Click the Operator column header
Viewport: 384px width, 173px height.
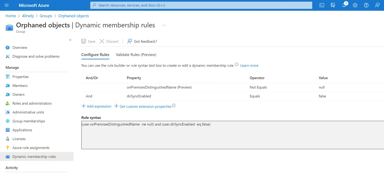(x=257, y=78)
